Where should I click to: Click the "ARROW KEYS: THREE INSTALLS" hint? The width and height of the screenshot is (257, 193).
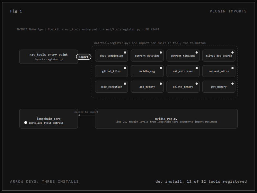pos(44,181)
